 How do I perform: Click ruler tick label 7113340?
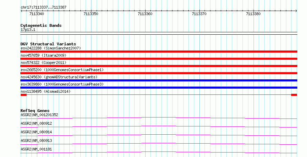point(37,14)
